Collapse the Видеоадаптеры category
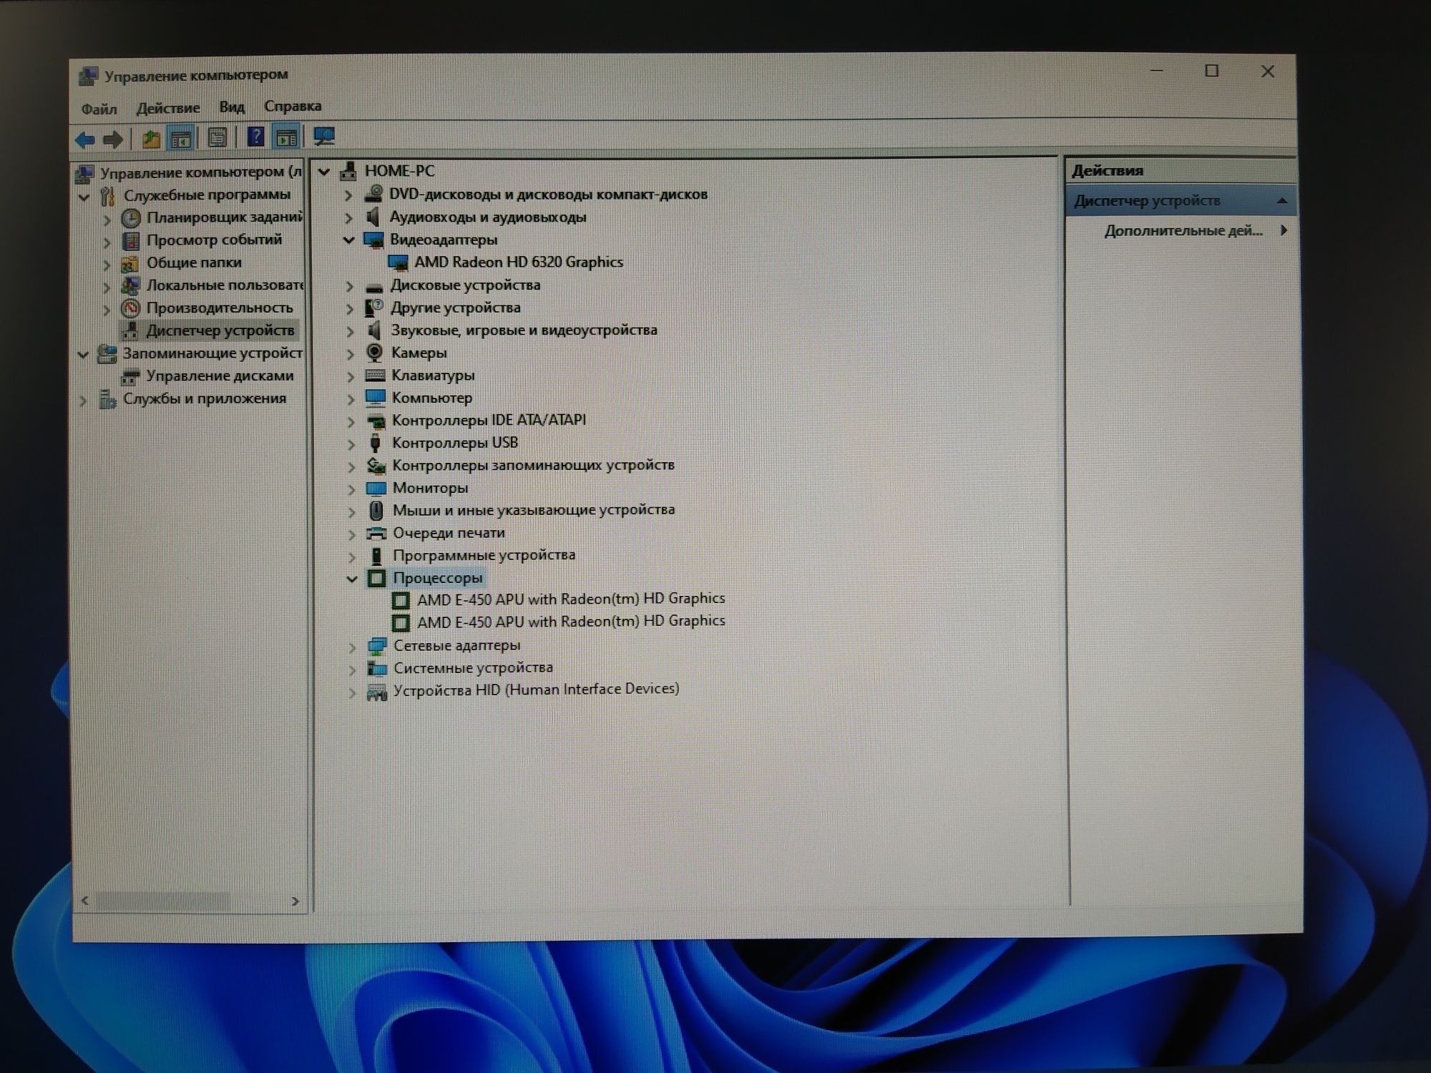 click(348, 240)
